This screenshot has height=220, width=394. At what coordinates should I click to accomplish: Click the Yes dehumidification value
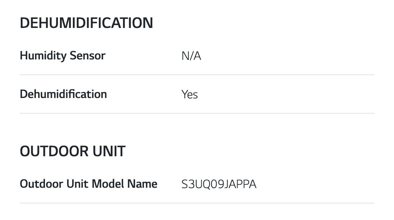click(190, 95)
